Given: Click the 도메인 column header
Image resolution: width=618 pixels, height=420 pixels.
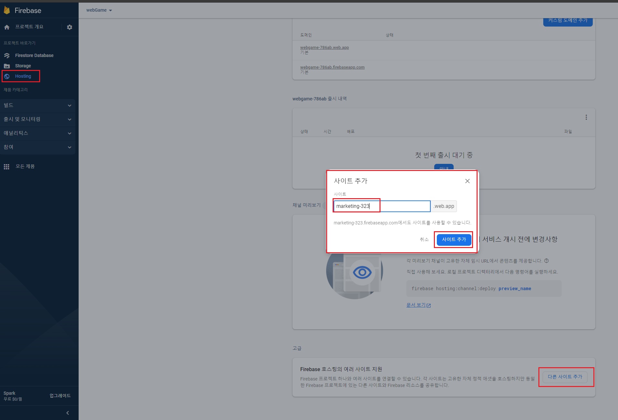Looking at the screenshot, I should (306, 35).
